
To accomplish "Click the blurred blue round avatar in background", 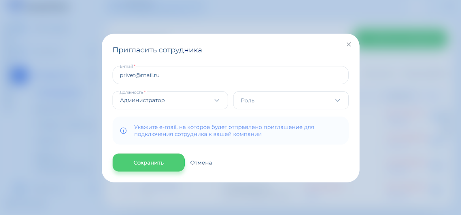I will coord(20,76).
